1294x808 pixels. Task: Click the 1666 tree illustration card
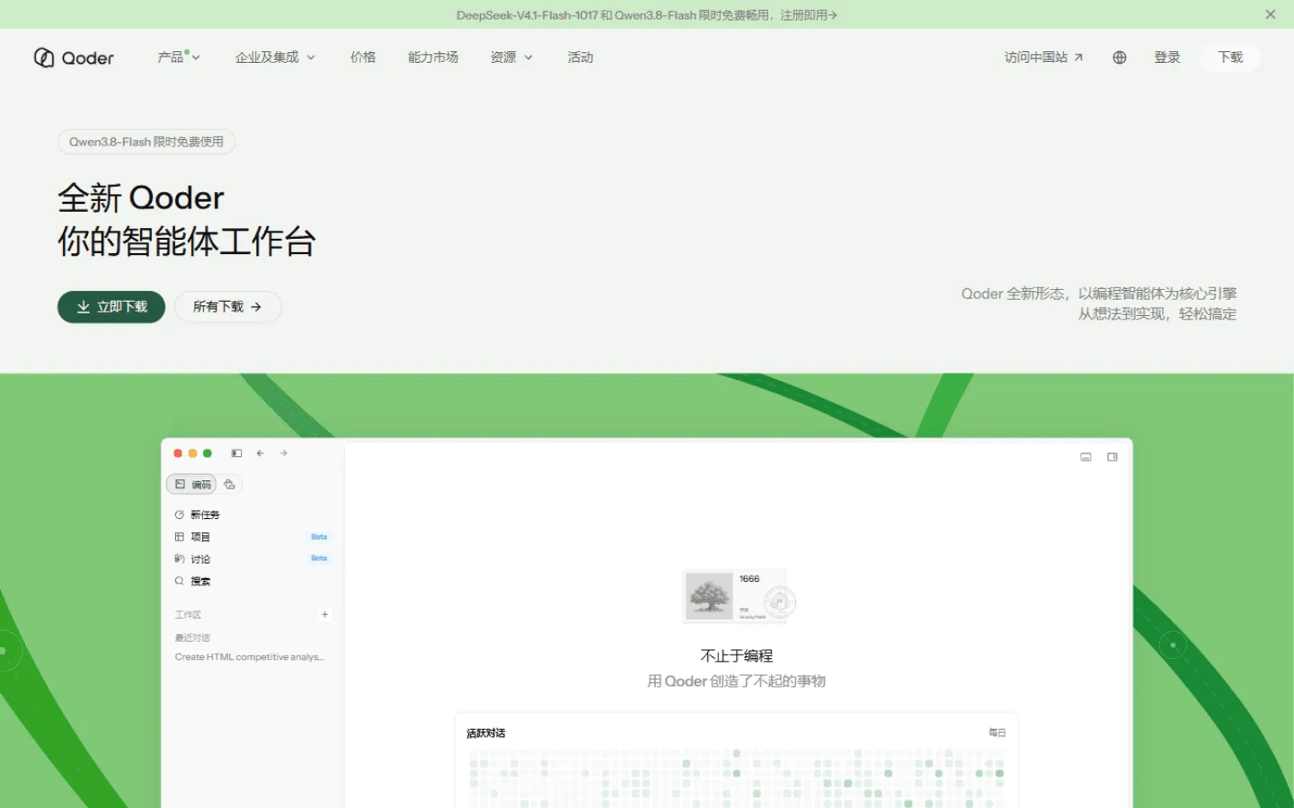point(739,596)
